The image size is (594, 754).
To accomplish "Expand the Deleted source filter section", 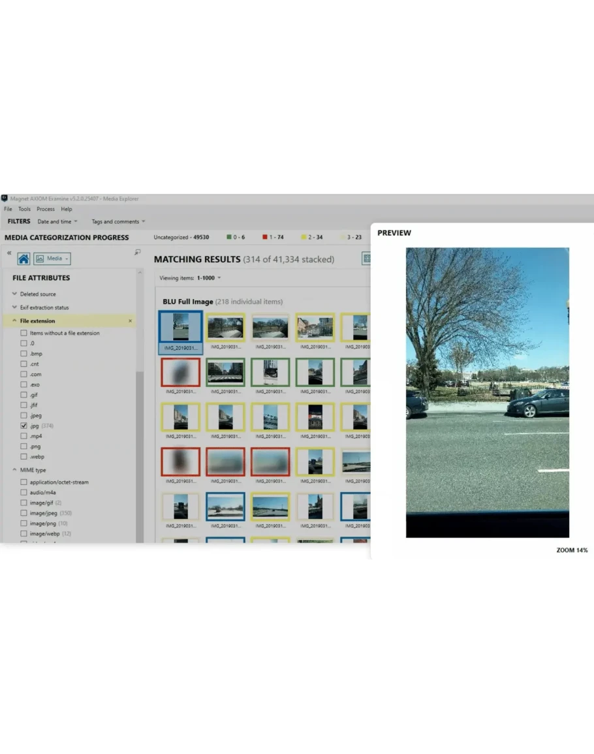I will pyautogui.click(x=14, y=294).
